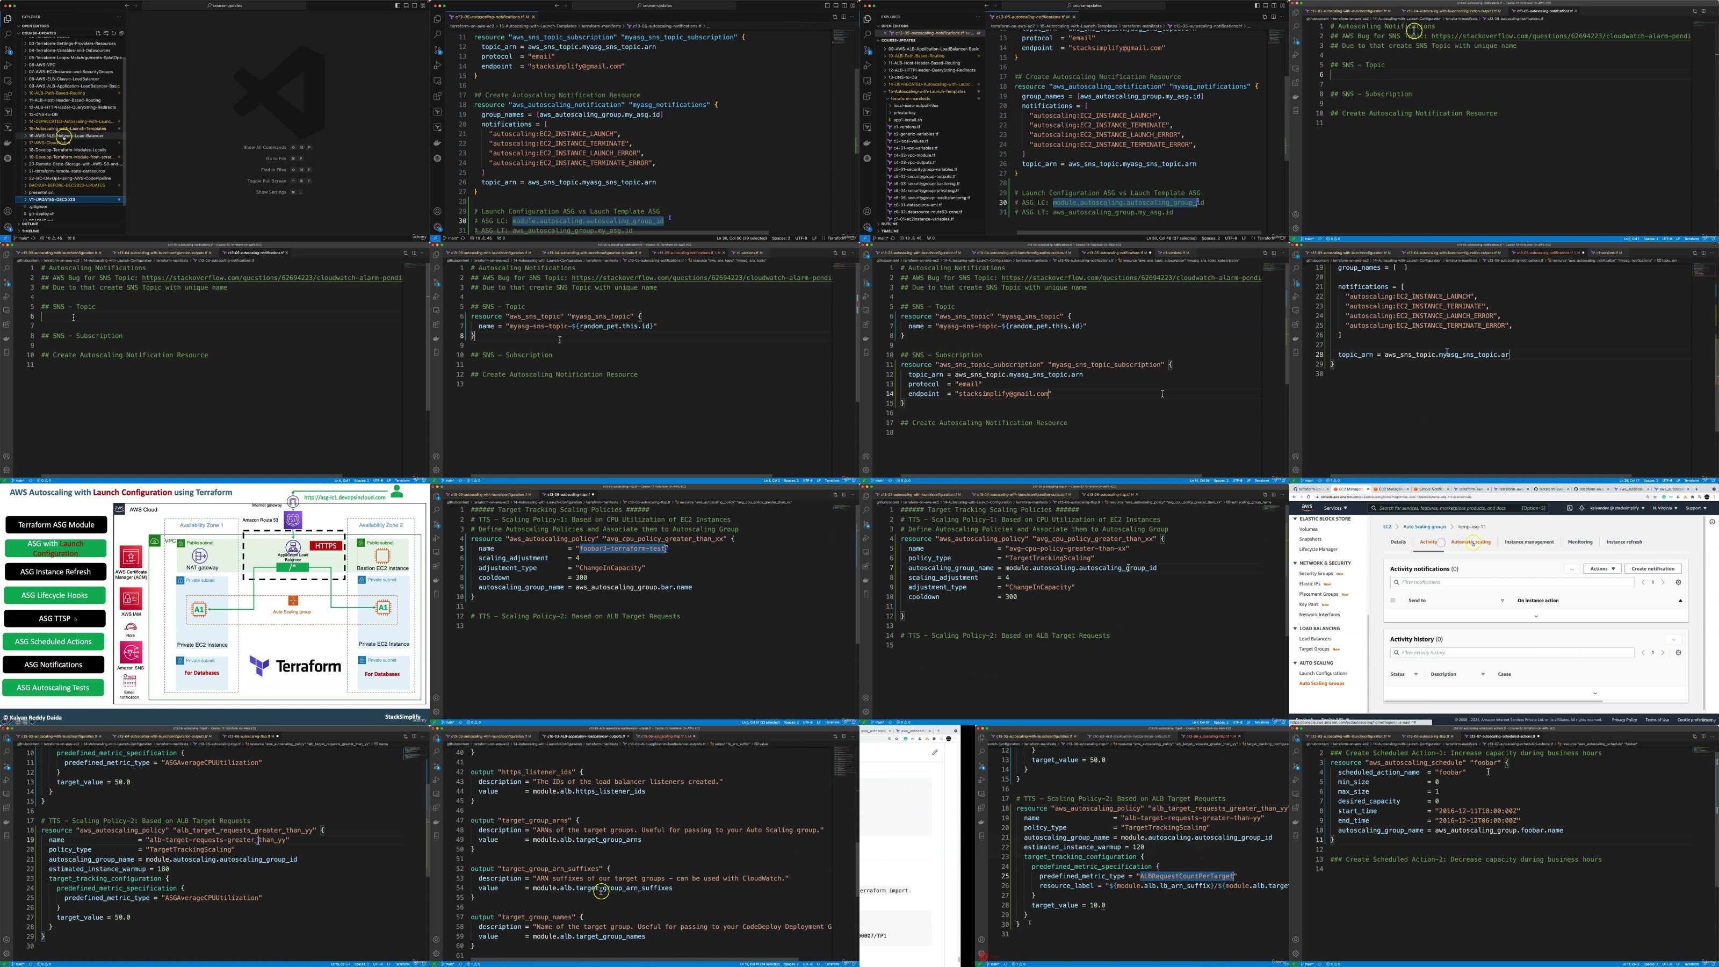The width and height of the screenshot is (1719, 967).
Task: Click the Create notification button
Action: pos(1652,568)
